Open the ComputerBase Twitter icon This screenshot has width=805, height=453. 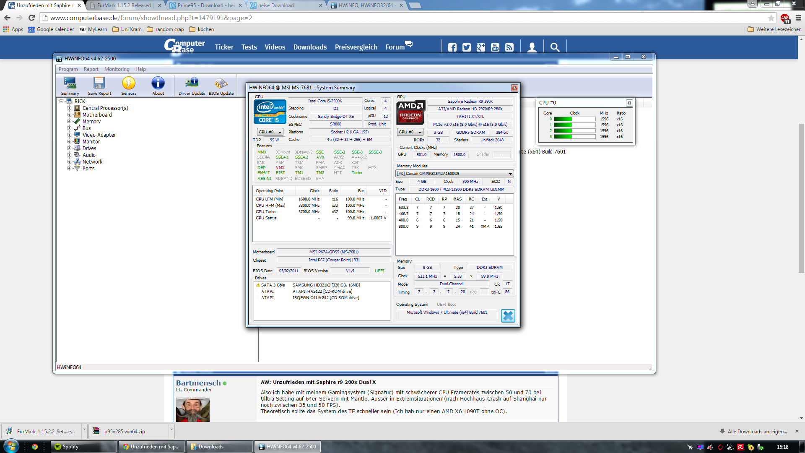click(x=467, y=47)
